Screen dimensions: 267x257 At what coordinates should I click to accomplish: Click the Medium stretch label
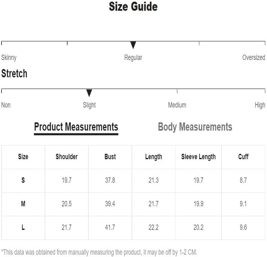tap(177, 105)
